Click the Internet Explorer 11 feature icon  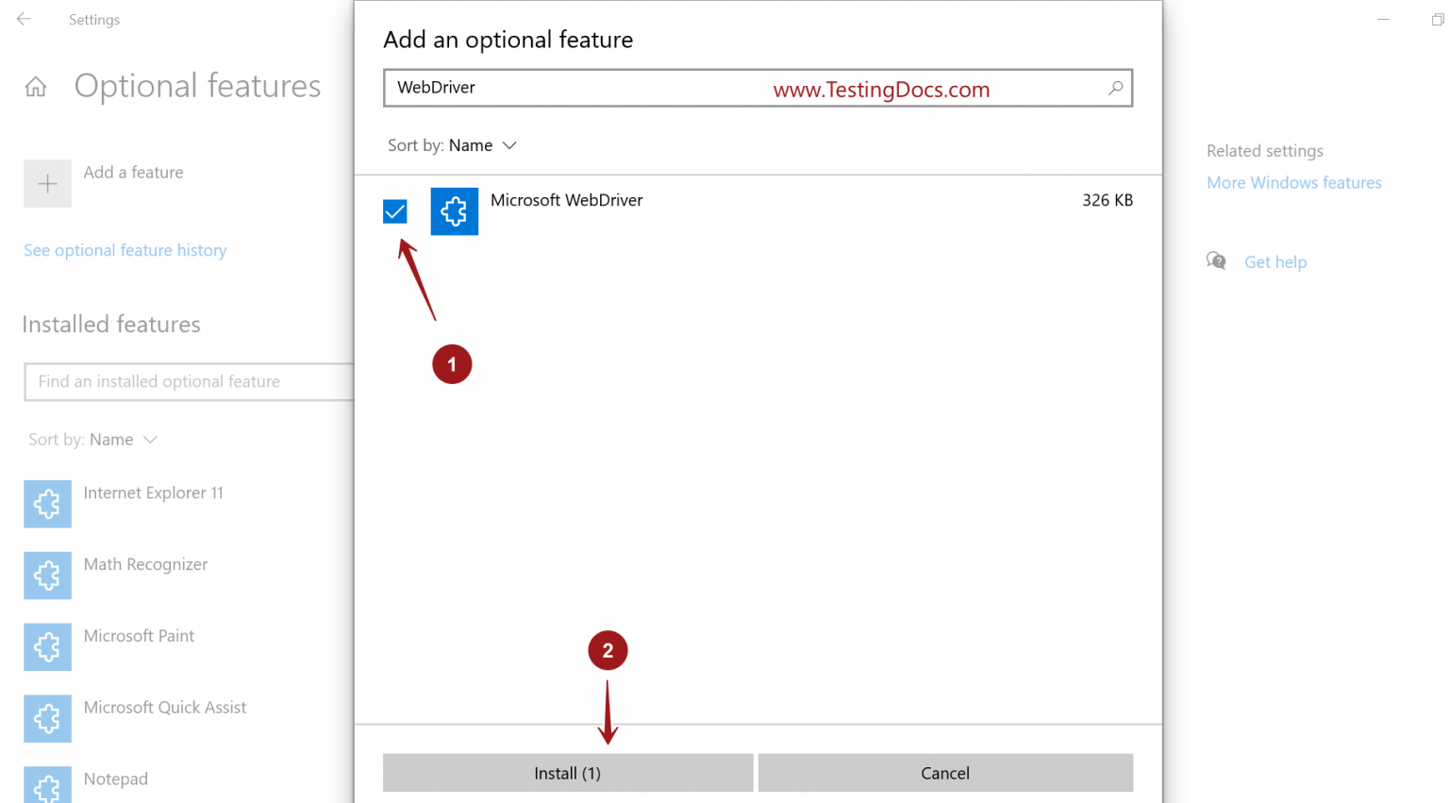tap(47, 504)
